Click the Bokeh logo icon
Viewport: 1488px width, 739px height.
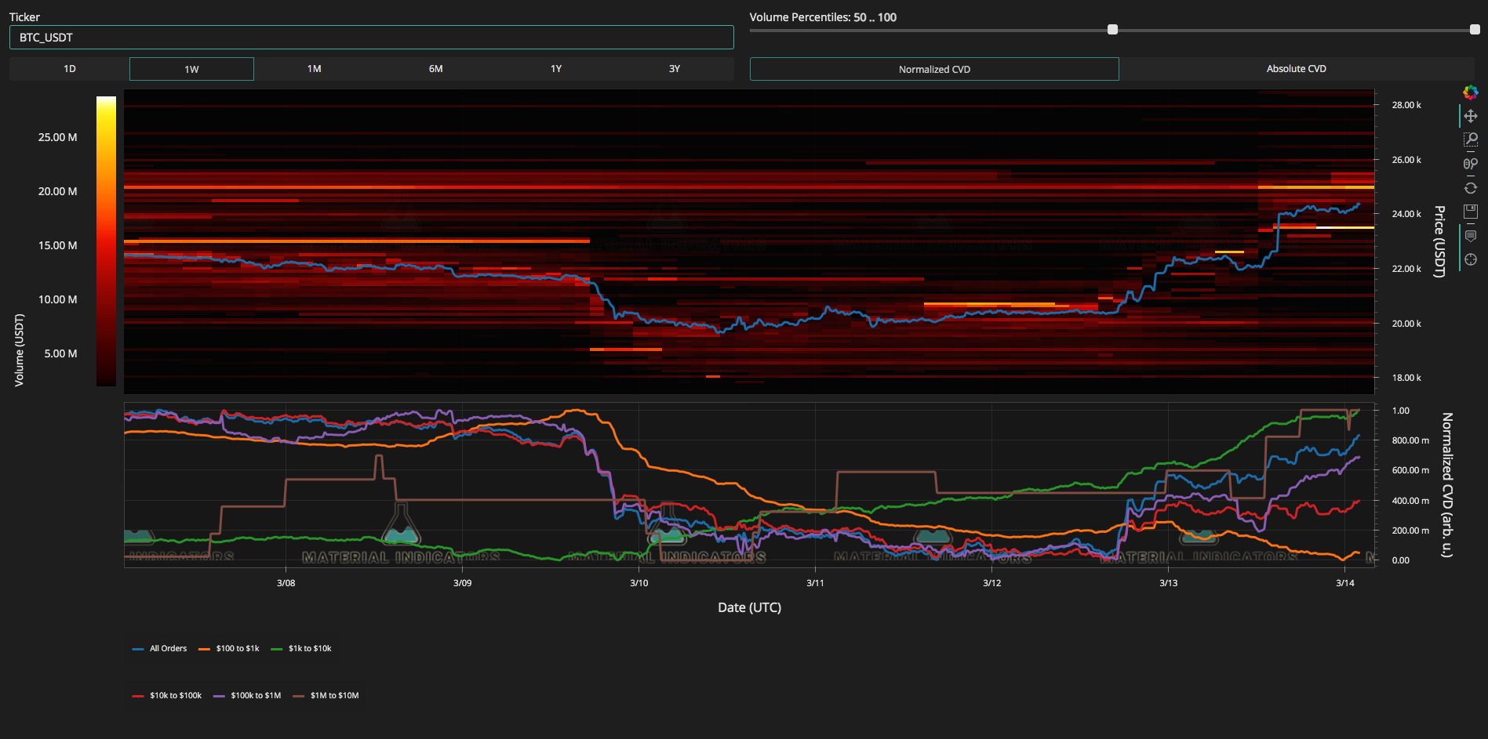tap(1471, 92)
